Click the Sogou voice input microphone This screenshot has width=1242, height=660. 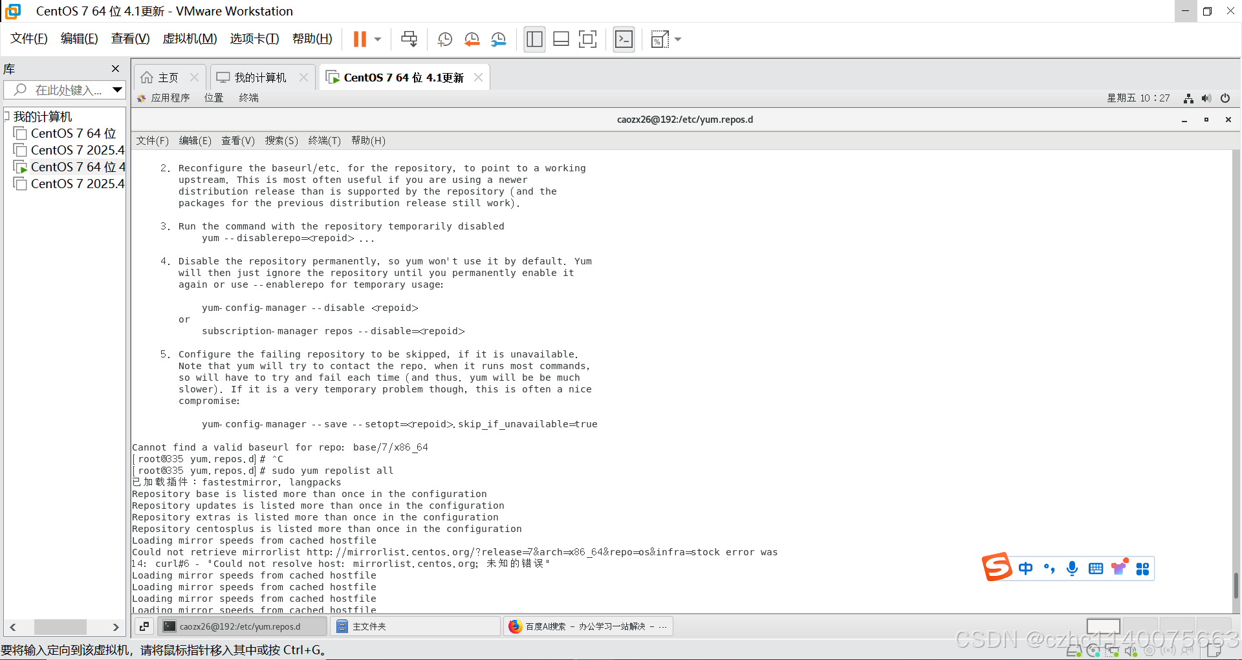coord(1072,569)
